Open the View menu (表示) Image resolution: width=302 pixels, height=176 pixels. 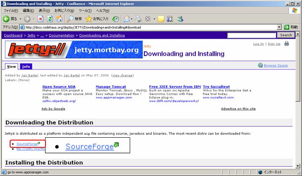[44, 11]
